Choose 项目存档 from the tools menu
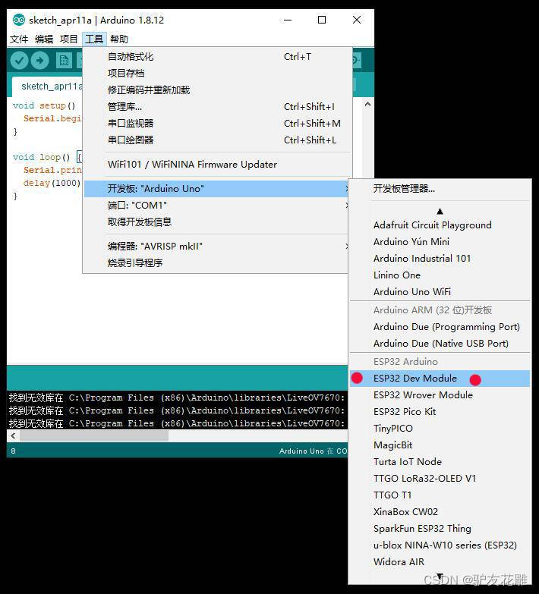 (x=217, y=73)
